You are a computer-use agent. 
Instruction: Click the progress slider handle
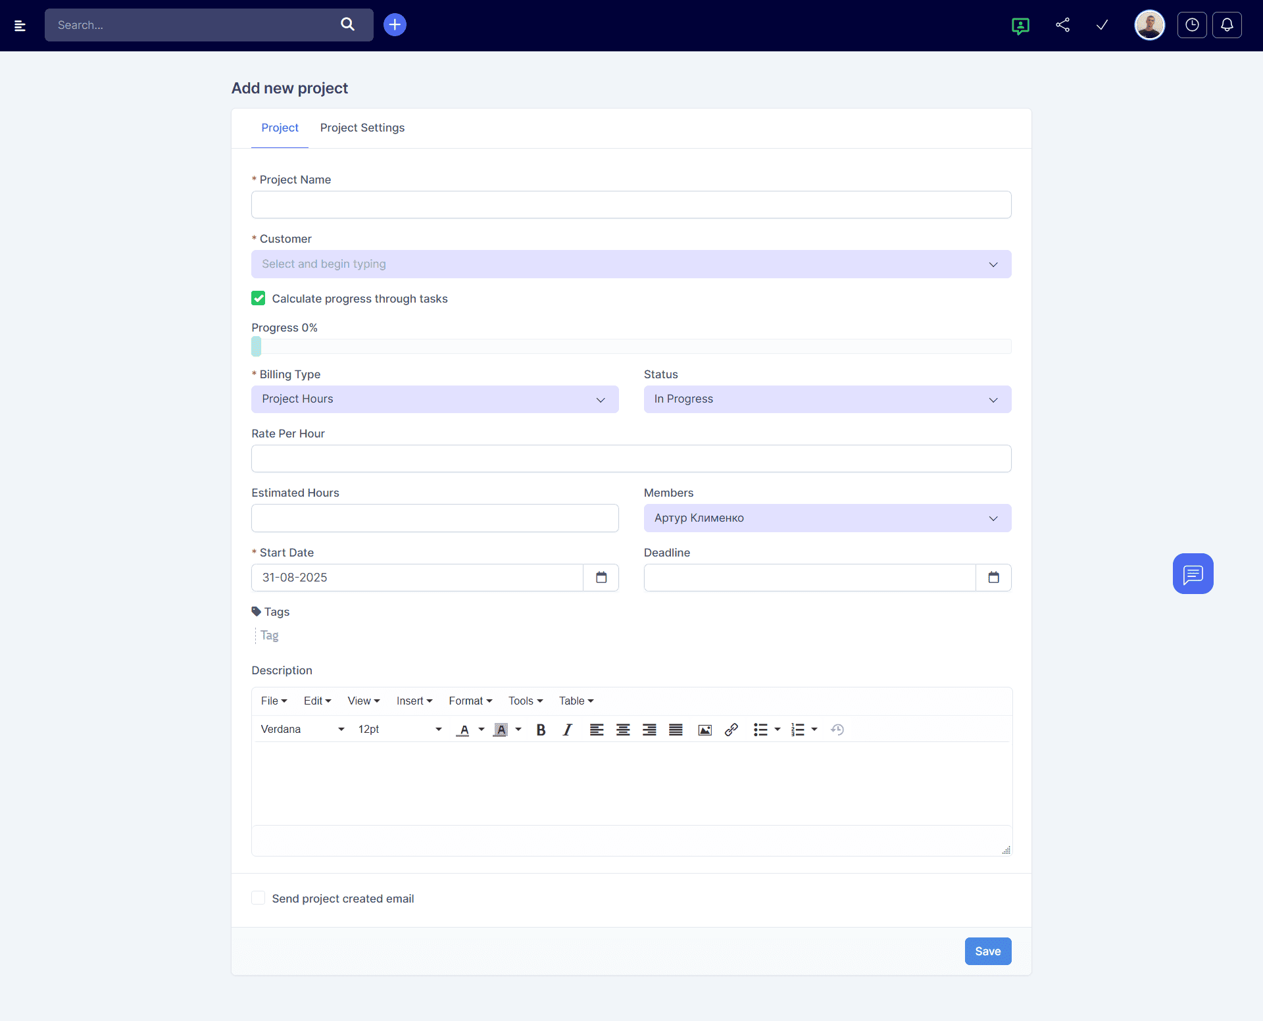click(257, 346)
